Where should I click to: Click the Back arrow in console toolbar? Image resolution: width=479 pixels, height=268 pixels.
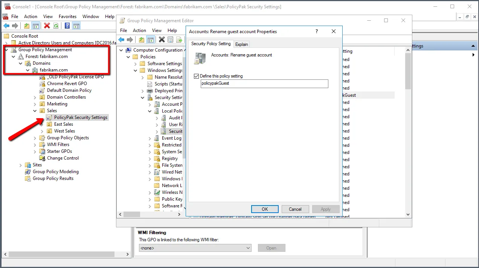pyautogui.click(x=6, y=26)
